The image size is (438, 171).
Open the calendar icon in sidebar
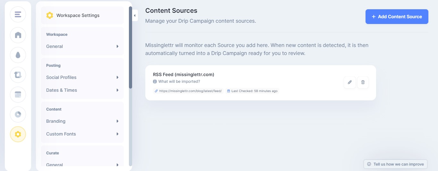tap(18, 94)
